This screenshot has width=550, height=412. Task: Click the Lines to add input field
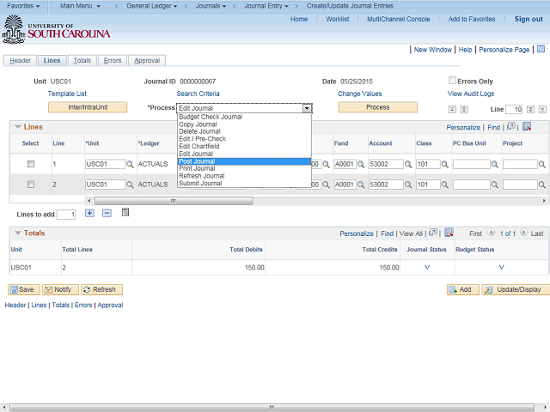click(x=65, y=214)
